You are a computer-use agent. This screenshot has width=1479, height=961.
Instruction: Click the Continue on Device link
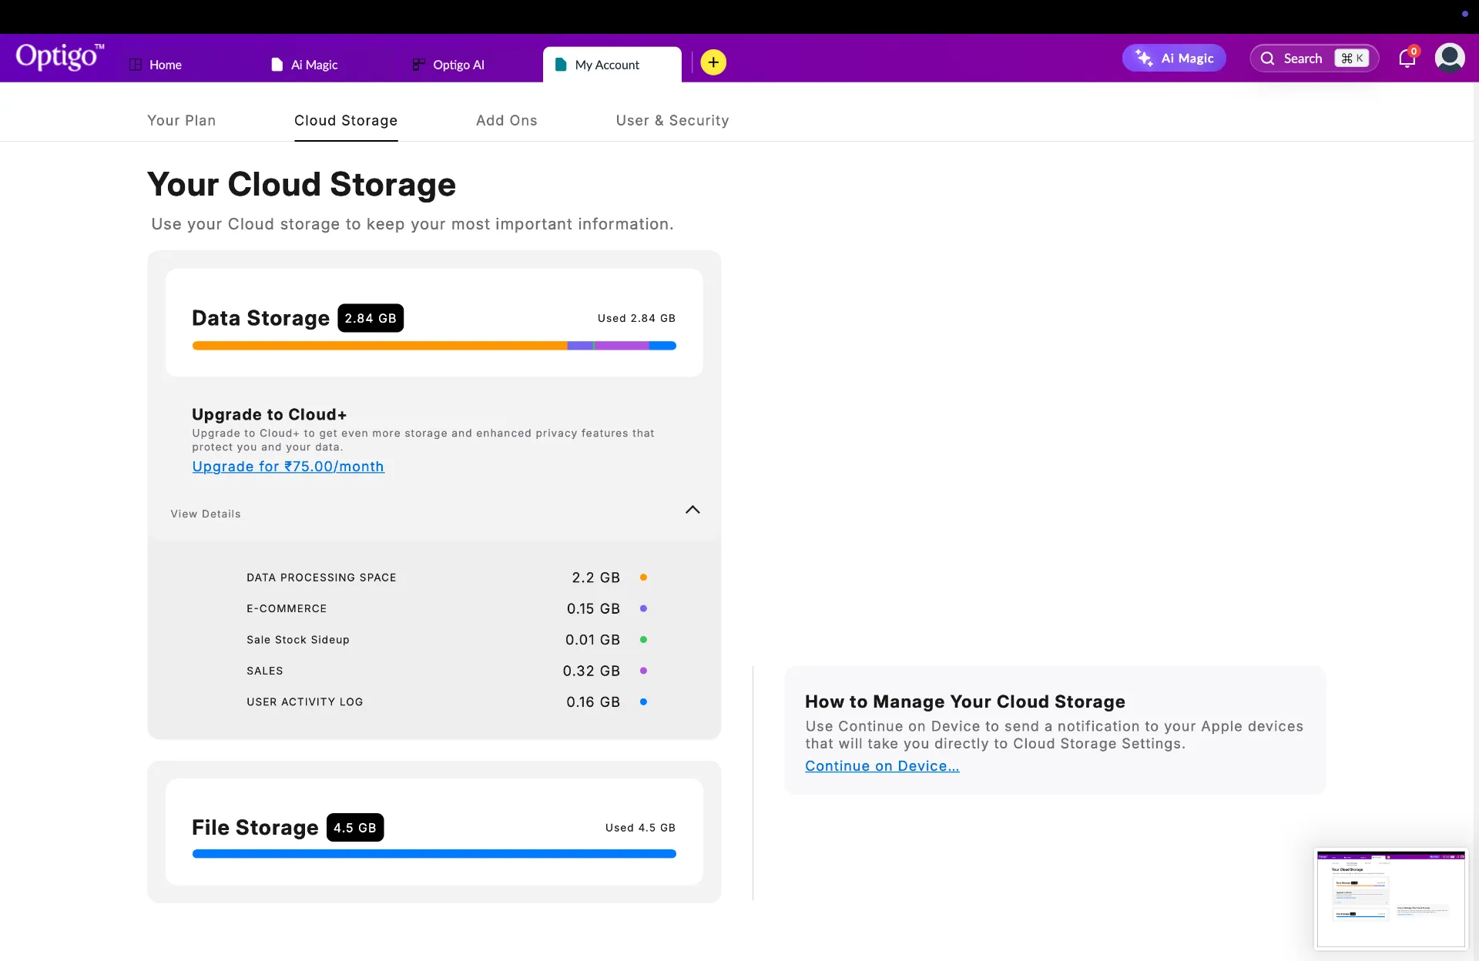coord(882,766)
